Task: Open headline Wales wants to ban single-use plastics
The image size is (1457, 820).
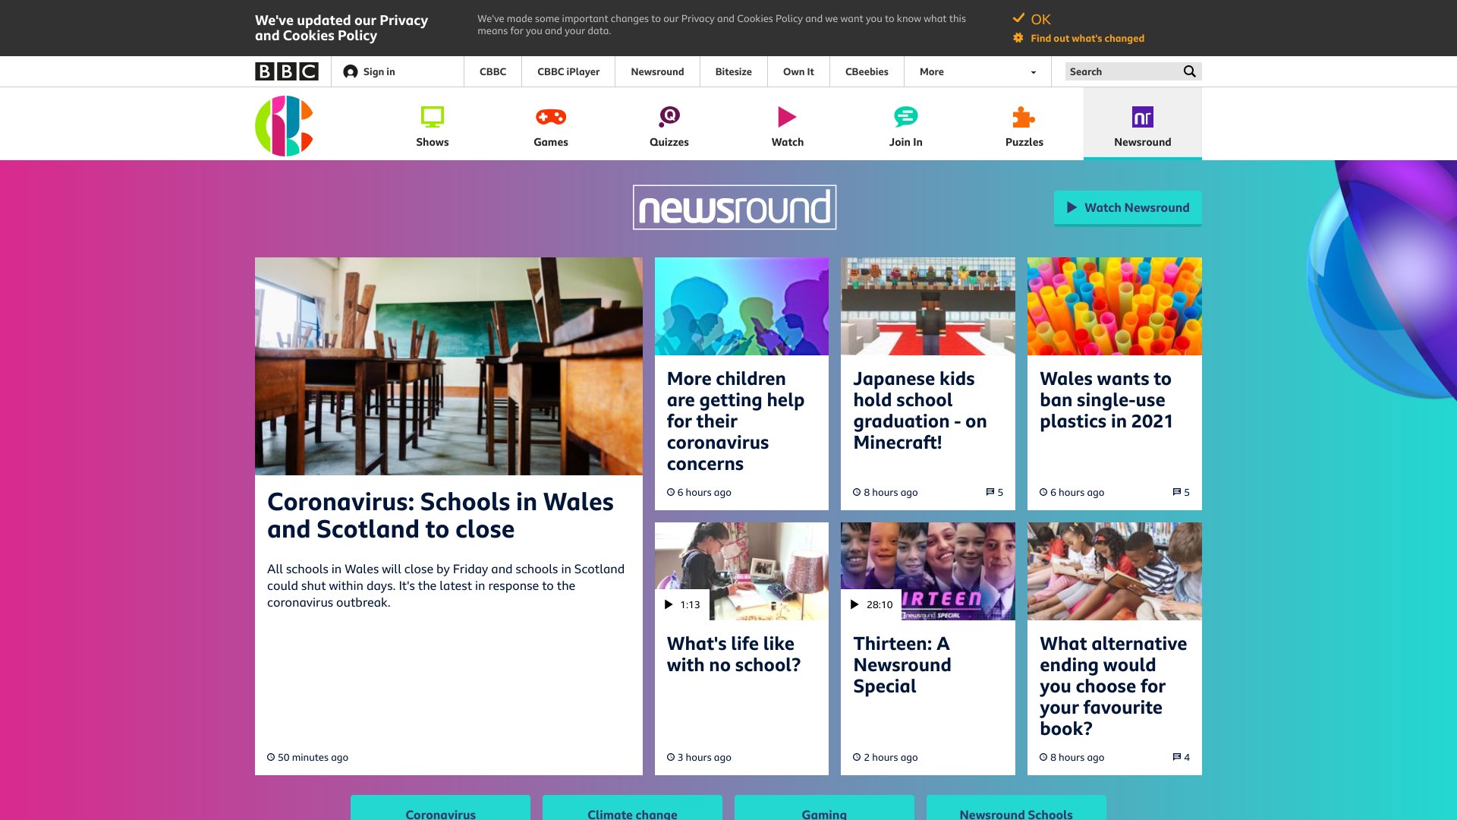Action: coord(1106,399)
